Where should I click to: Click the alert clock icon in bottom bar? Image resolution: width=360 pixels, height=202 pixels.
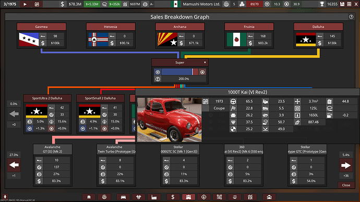[x=204, y=197]
